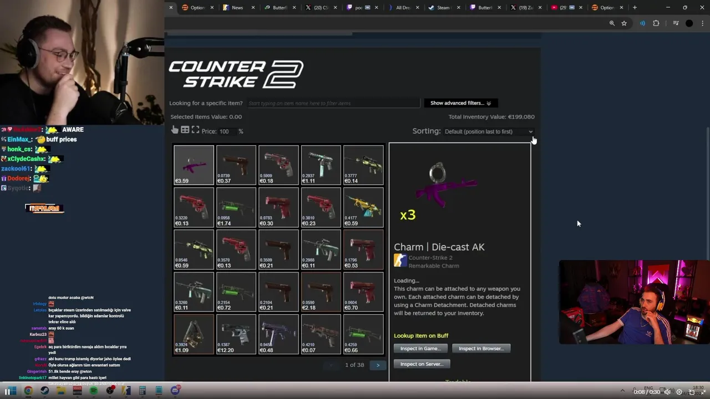The height and width of the screenshot is (399, 710).
Task: Close the News tab
Action: point(253,8)
